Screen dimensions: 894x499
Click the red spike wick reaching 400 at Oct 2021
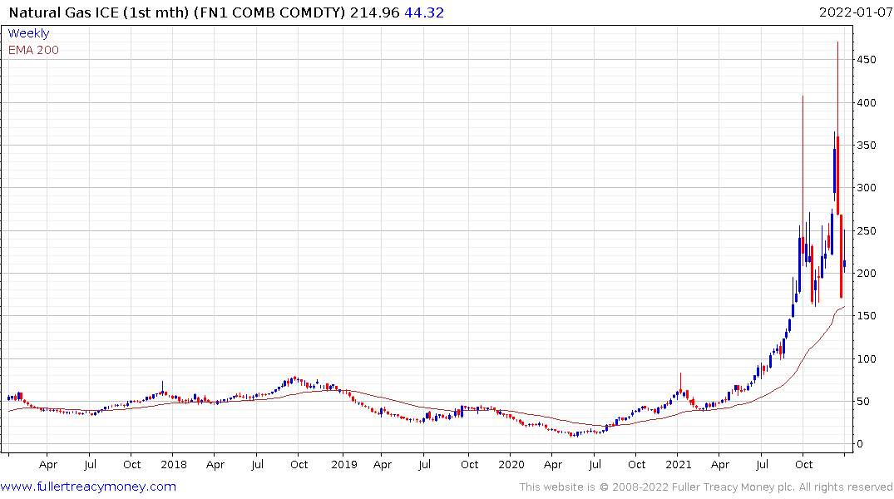click(x=803, y=166)
